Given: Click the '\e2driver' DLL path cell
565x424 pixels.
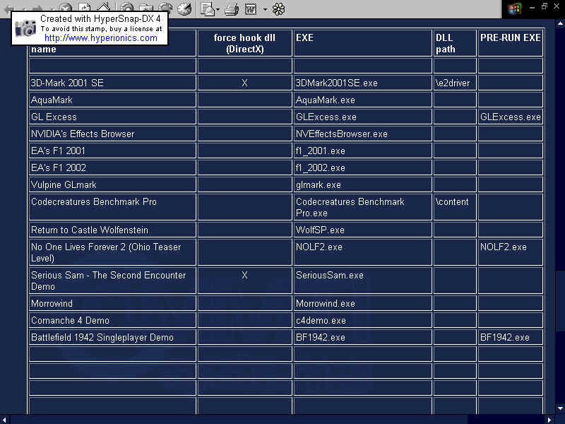Looking at the screenshot, I should click(x=455, y=83).
